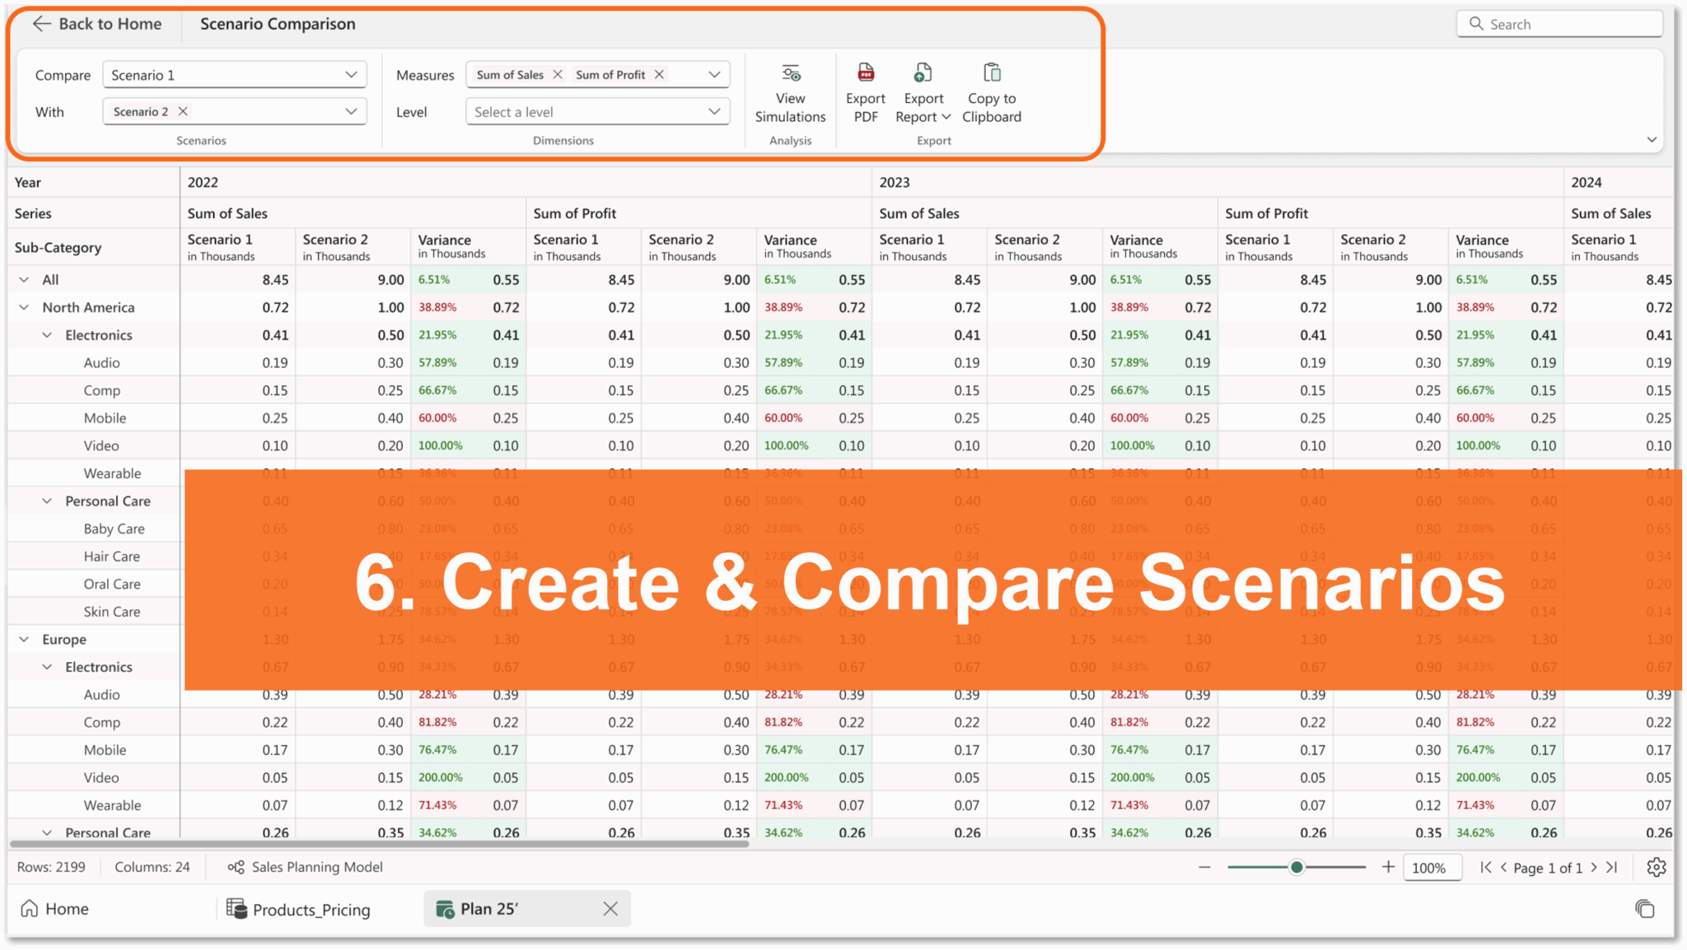Switch to the Home tab
This screenshot has height=950, width=1687.
(x=54, y=909)
